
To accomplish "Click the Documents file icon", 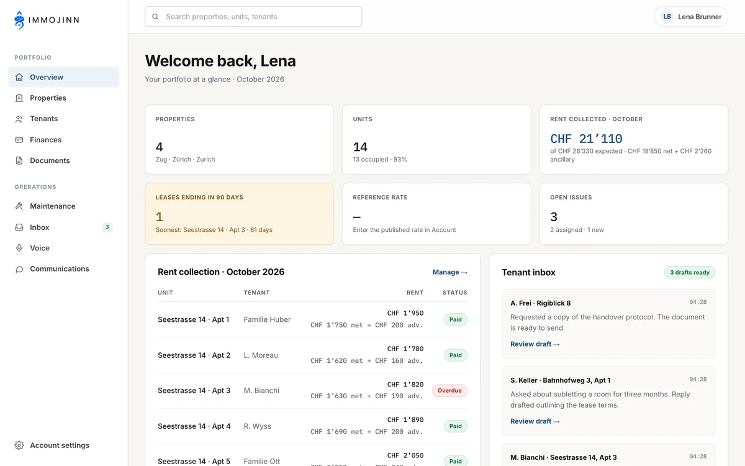I will (19, 160).
